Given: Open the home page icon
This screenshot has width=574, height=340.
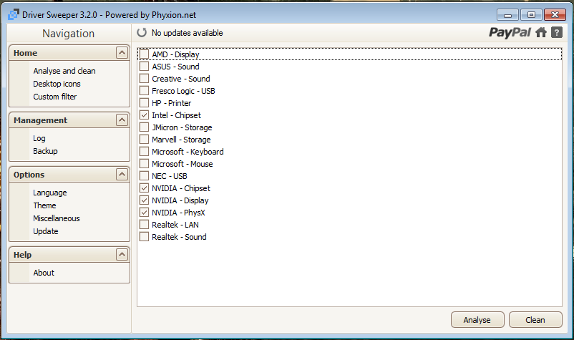Looking at the screenshot, I should 541,32.
